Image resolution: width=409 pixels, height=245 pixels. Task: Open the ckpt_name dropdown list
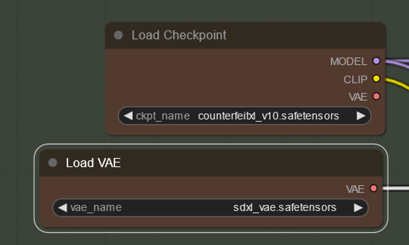coord(244,115)
